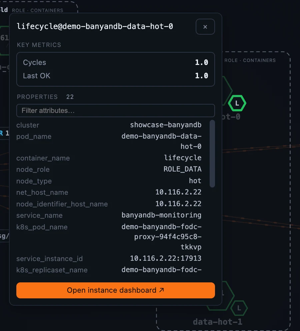Select net_host_name value 10.116.2.22
Image resolution: width=300 pixels, height=331 pixels.
[x=178, y=192]
